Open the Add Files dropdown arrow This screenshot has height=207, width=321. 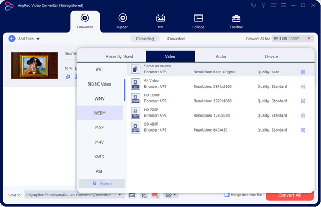coord(38,39)
